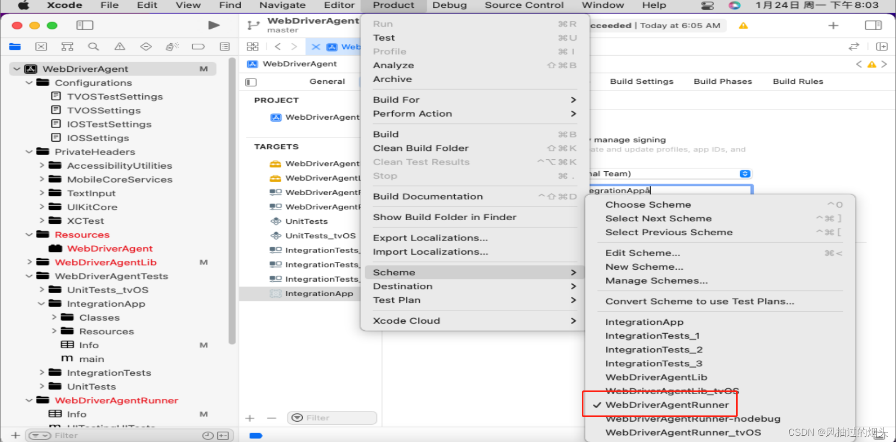Open the Report navigator icon
The width and height of the screenshot is (896, 442).
225,47
